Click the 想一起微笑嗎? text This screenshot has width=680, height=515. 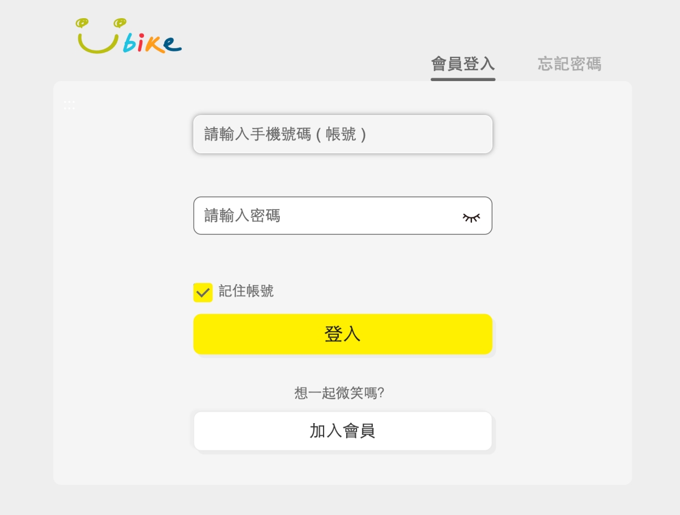coord(339,393)
